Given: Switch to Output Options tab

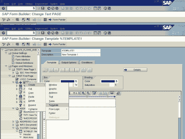Looking at the screenshot, I should coord(69,63).
